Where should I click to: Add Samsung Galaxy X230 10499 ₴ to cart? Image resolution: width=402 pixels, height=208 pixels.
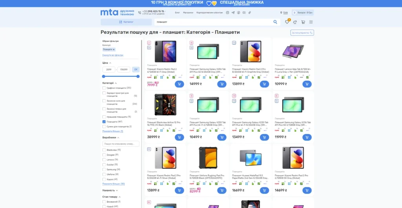coord(222,137)
